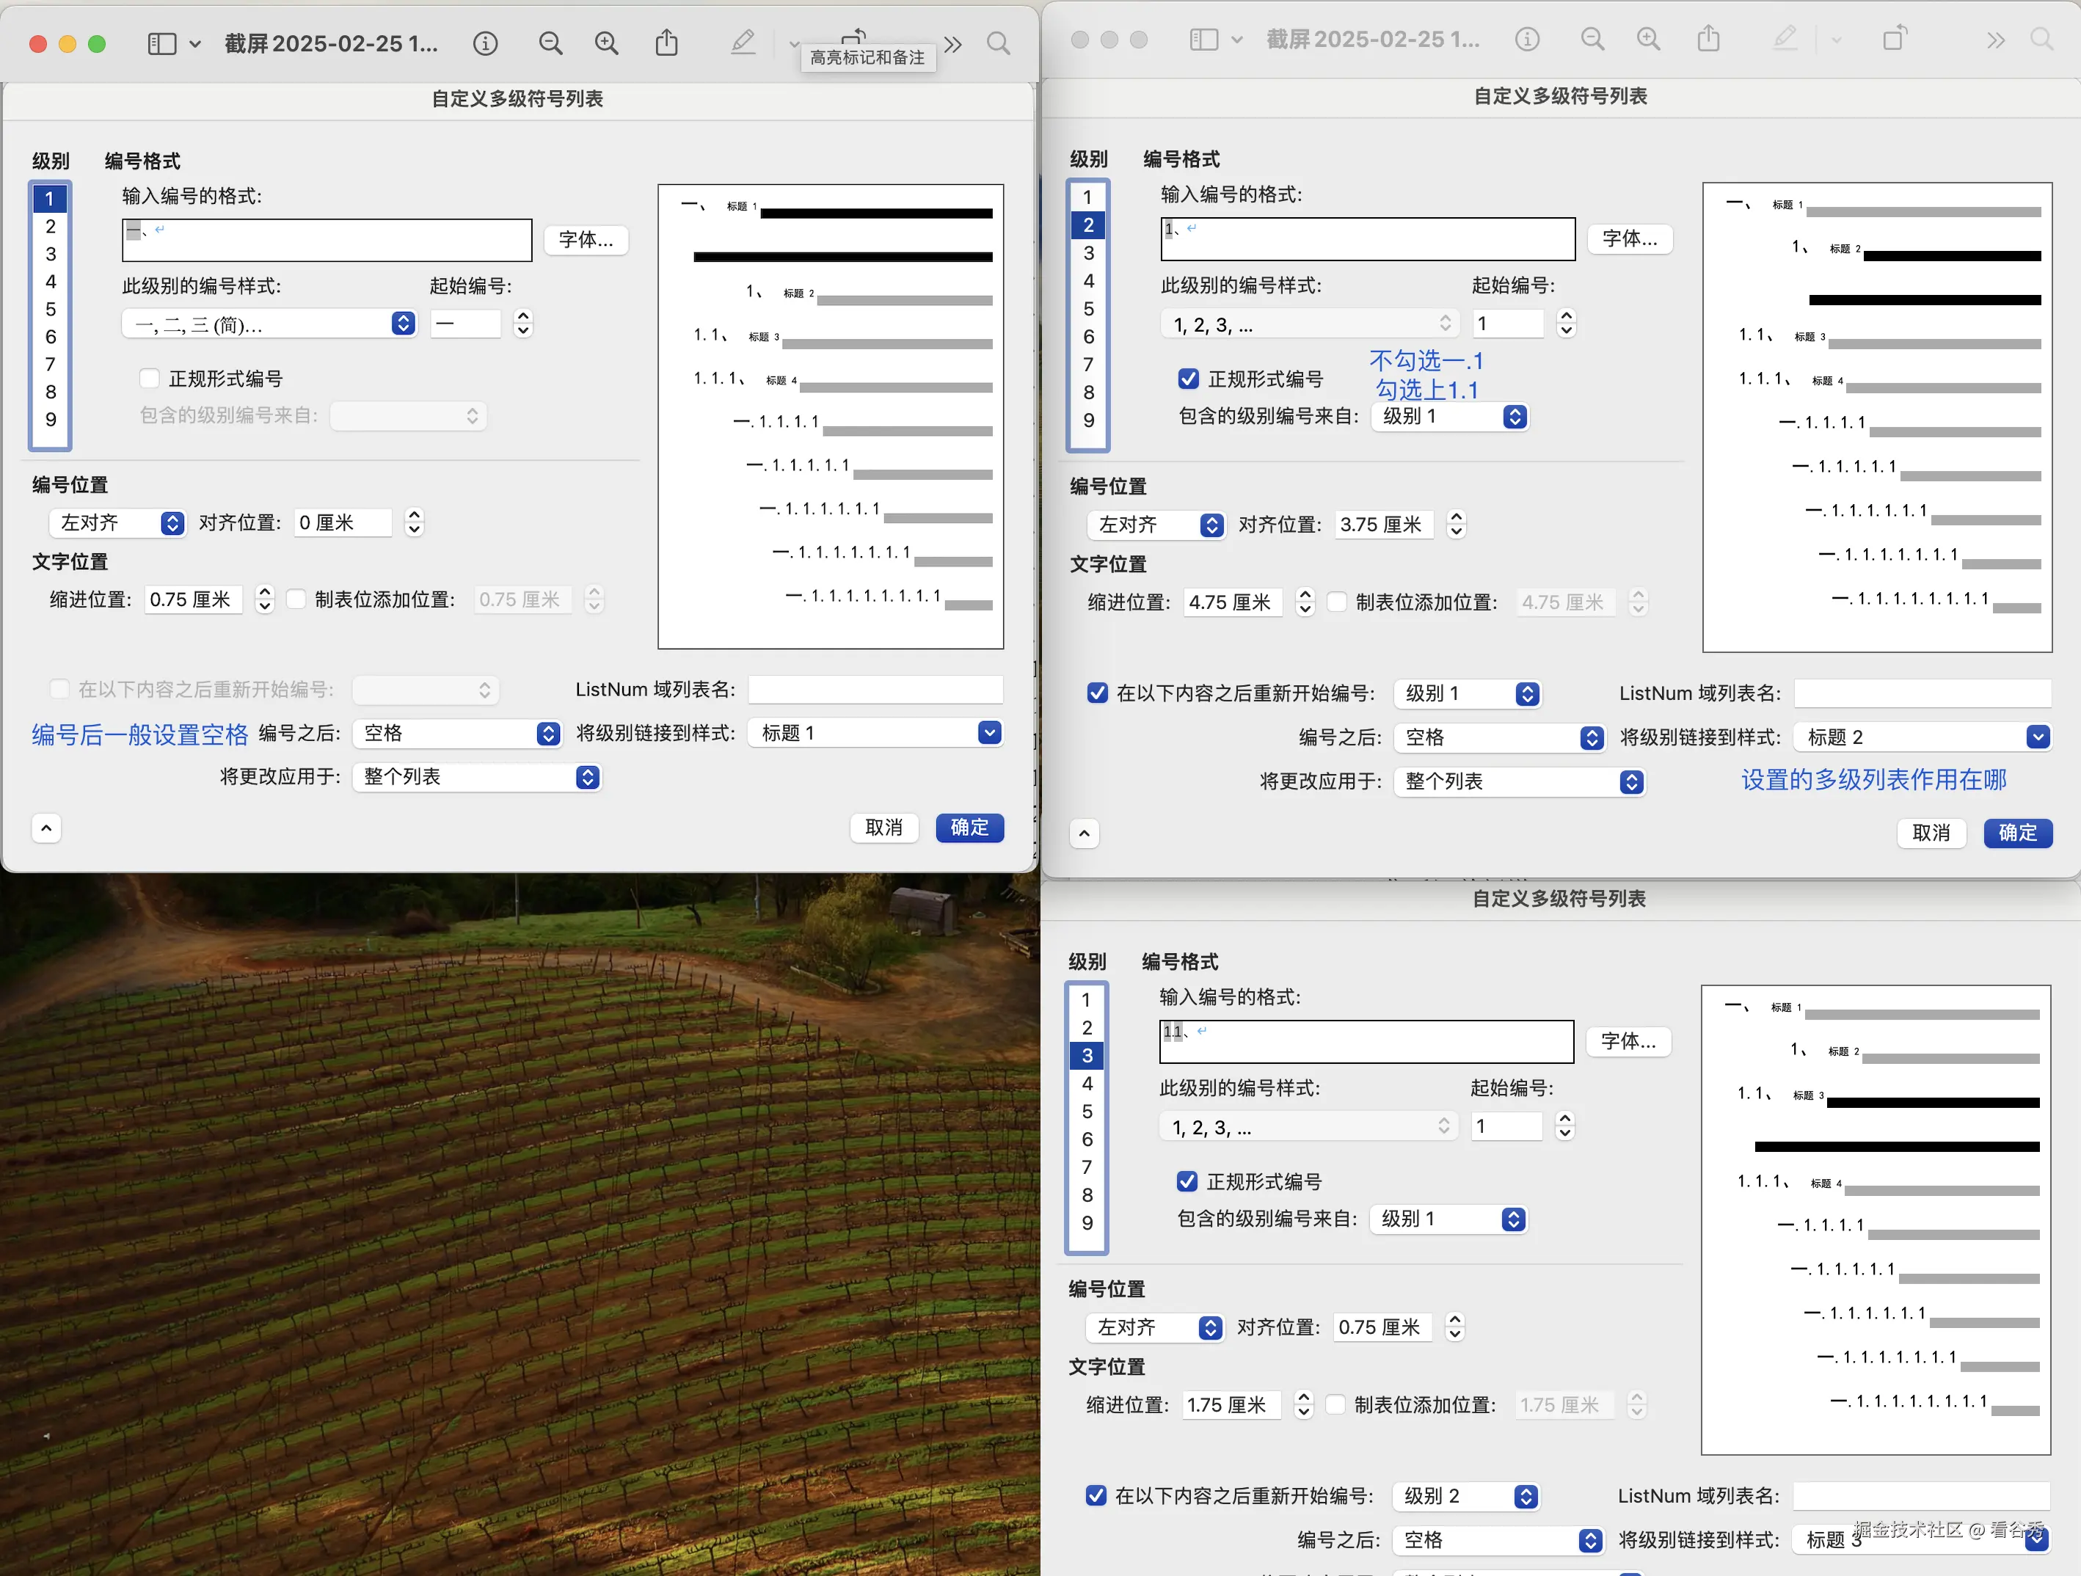Toggle the sidebar in Preview's toolbar
The height and width of the screenshot is (1576, 2081).
(162, 43)
